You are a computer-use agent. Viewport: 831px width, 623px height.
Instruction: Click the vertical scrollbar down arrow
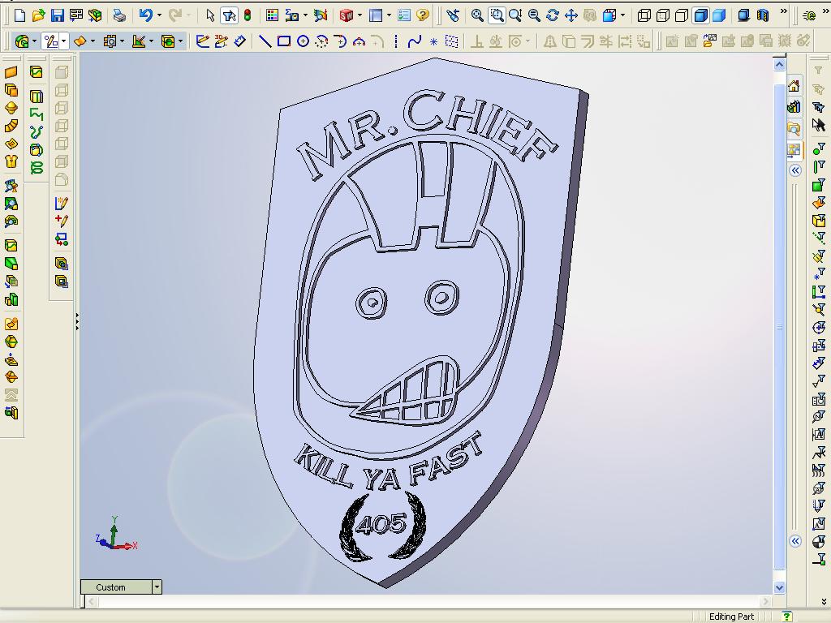780,587
